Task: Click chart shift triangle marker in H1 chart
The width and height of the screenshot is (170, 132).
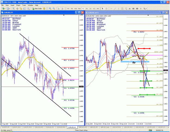Action: tap(64, 15)
